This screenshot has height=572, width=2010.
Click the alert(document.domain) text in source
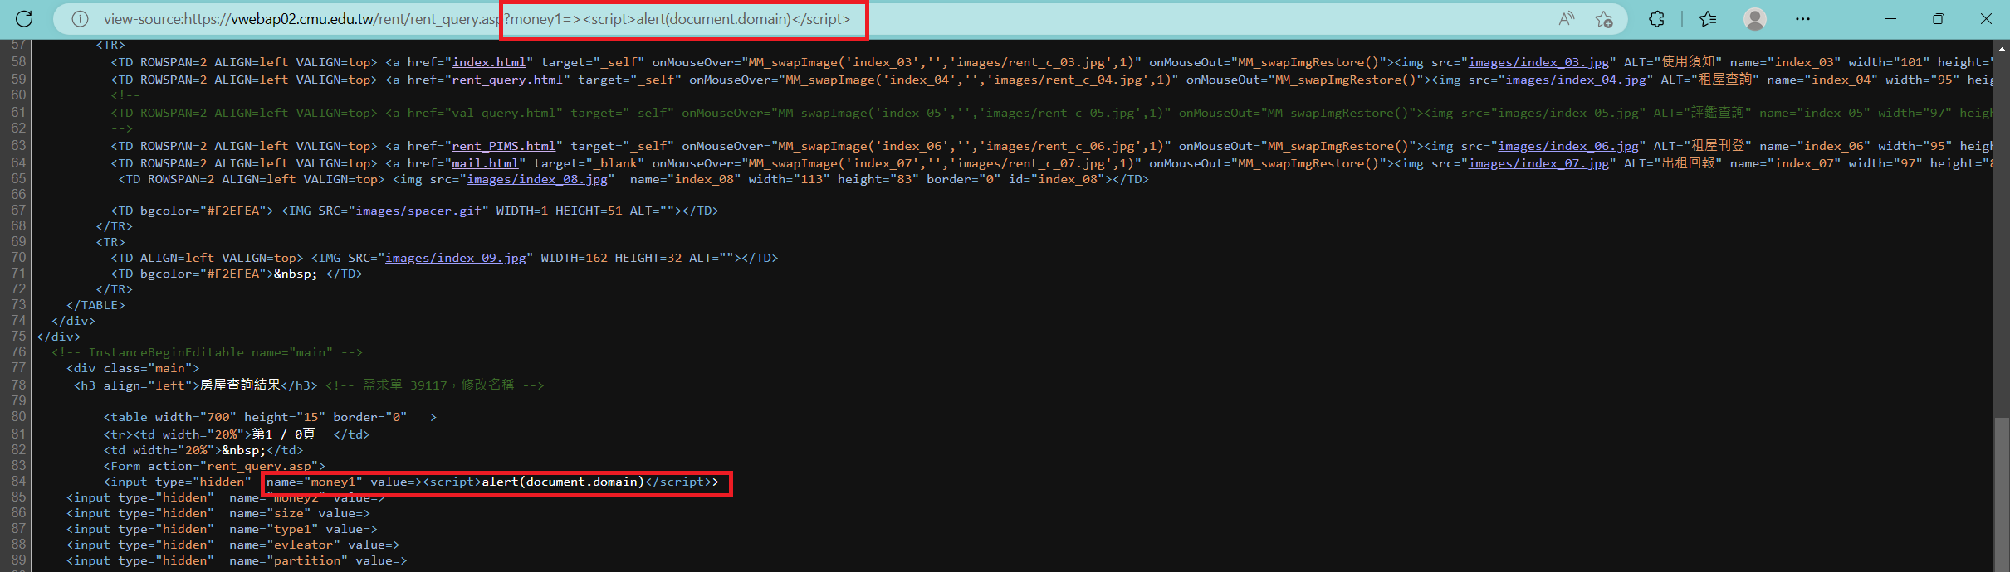coord(563,482)
